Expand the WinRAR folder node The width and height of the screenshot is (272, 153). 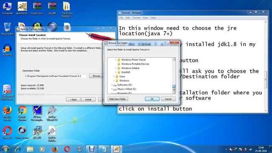click(x=116, y=72)
